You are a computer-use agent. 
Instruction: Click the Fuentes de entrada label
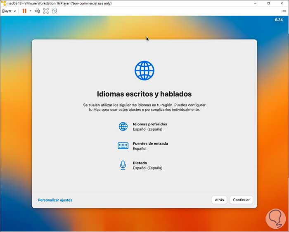coord(150,143)
